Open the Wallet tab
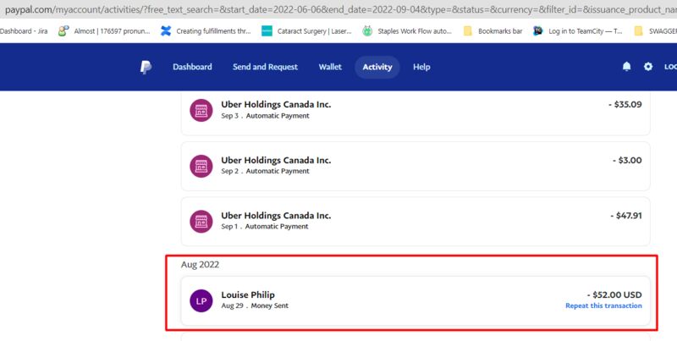The height and width of the screenshot is (341, 677). (x=330, y=67)
